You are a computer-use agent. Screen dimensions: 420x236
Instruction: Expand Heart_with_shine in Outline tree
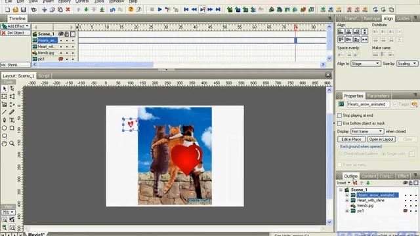click(x=347, y=201)
